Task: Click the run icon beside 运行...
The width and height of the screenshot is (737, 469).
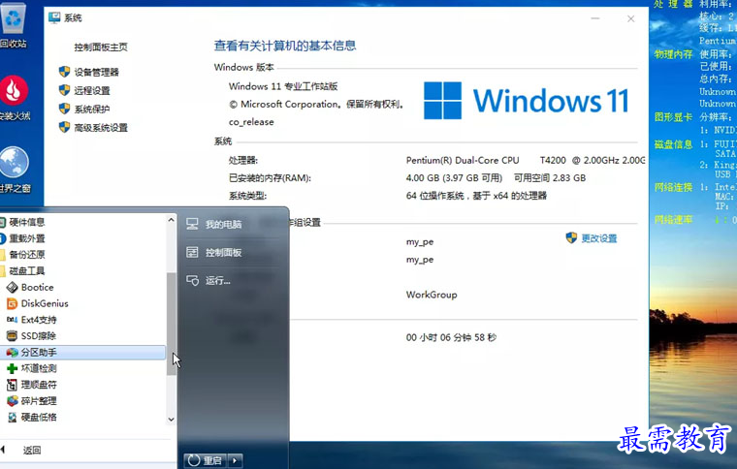Action: pyautogui.click(x=192, y=280)
